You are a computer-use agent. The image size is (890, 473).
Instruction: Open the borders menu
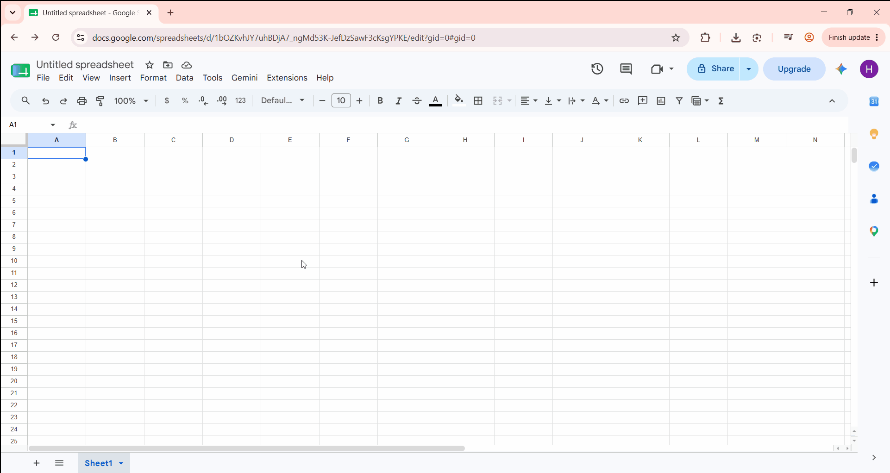tap(478, 100)
